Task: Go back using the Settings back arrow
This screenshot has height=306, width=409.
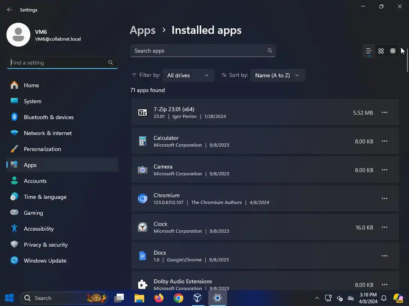Action: 10,10
